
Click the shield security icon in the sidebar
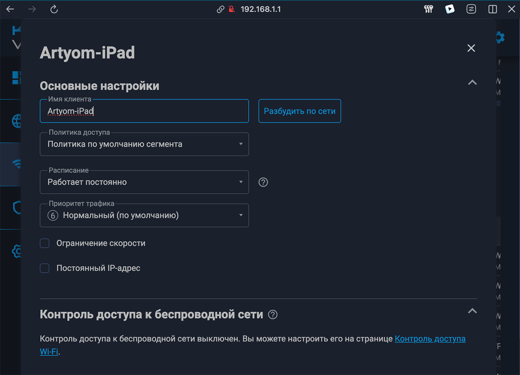pos(17,207)
